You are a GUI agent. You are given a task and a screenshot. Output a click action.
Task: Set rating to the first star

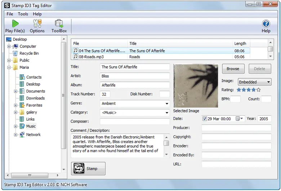point(239,90)
